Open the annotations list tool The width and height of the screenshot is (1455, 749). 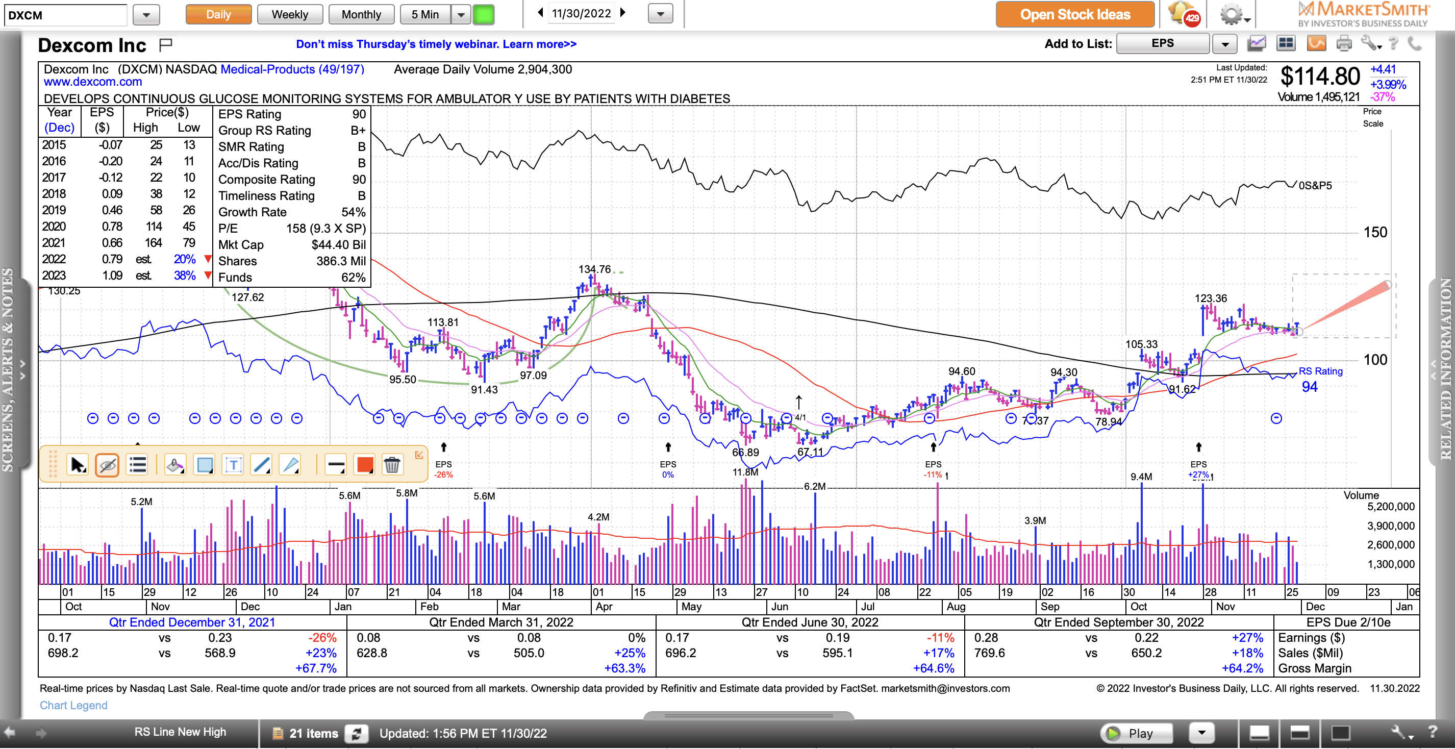tap(137, 465)
